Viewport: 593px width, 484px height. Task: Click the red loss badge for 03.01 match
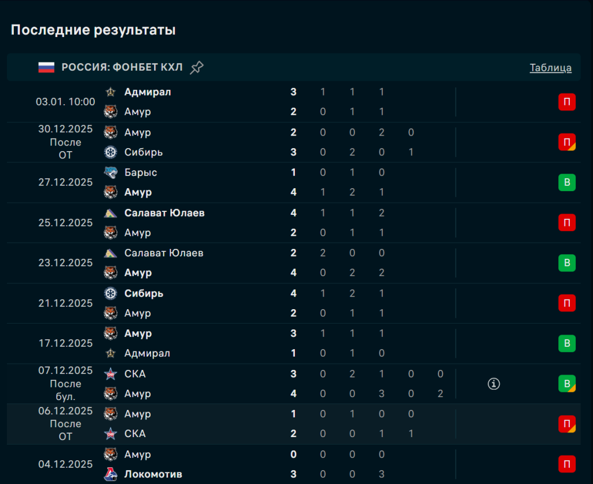coord(566,102)
